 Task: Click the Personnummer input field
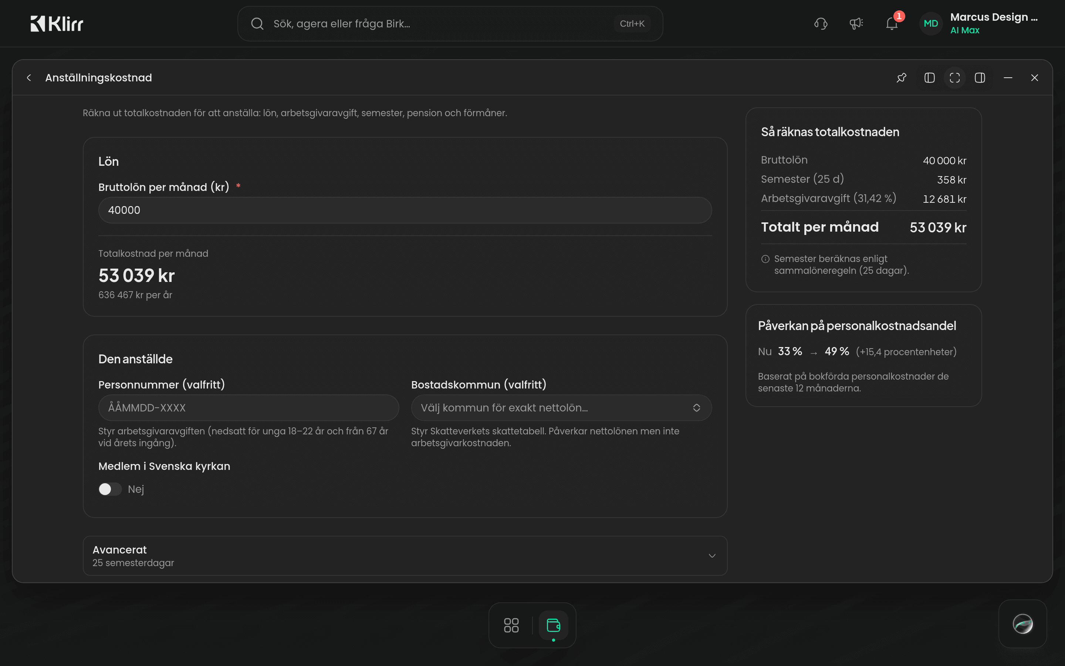248,408
